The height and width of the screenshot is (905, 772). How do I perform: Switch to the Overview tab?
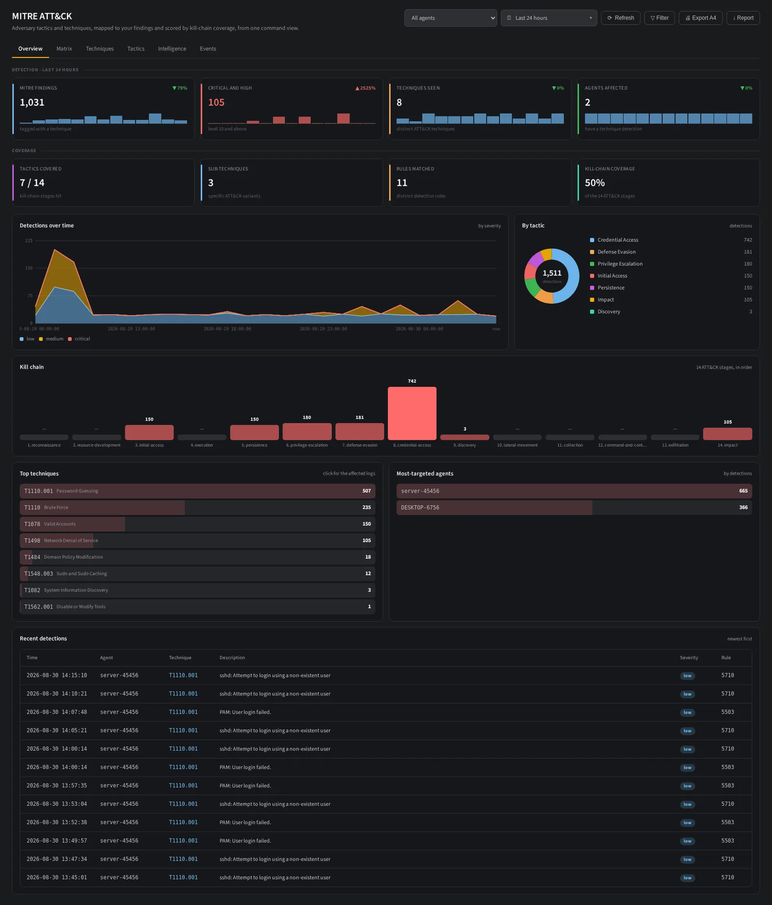pyautogui.click(x=30, y=49)
